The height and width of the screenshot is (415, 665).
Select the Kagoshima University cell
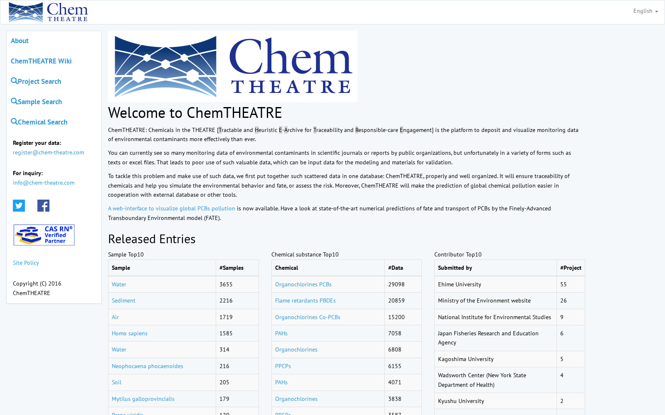tap(495, 359)
